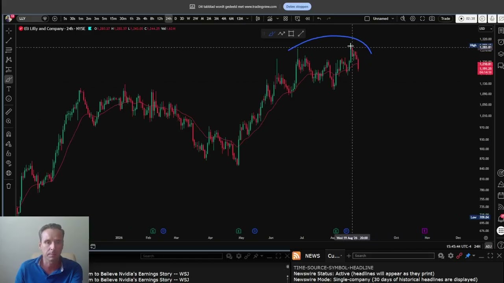The width and height of the screenshot is (504, 283).
Task: Select the Text annotation tool
Action: (x=9, y=89)
